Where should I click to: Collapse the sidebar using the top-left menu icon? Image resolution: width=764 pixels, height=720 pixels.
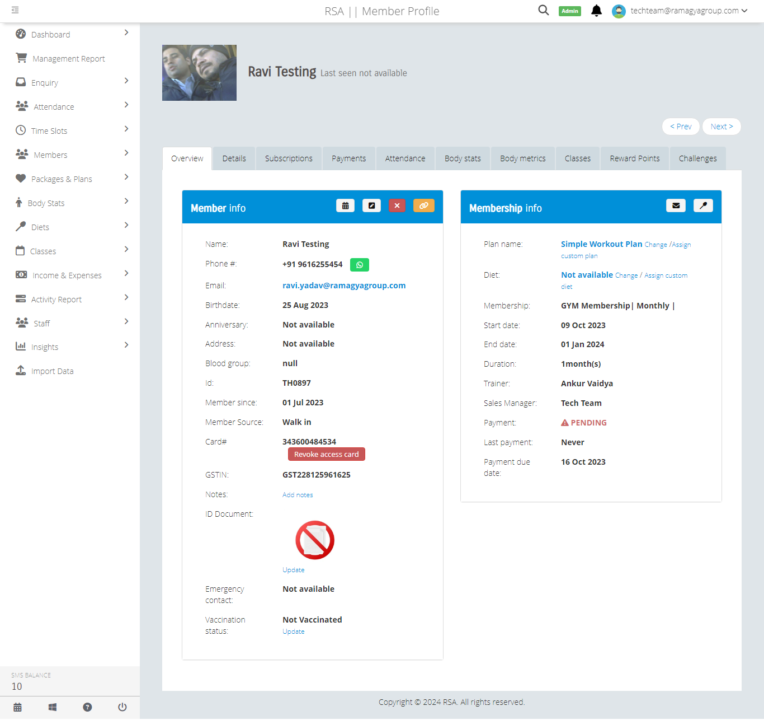(15, 10)
